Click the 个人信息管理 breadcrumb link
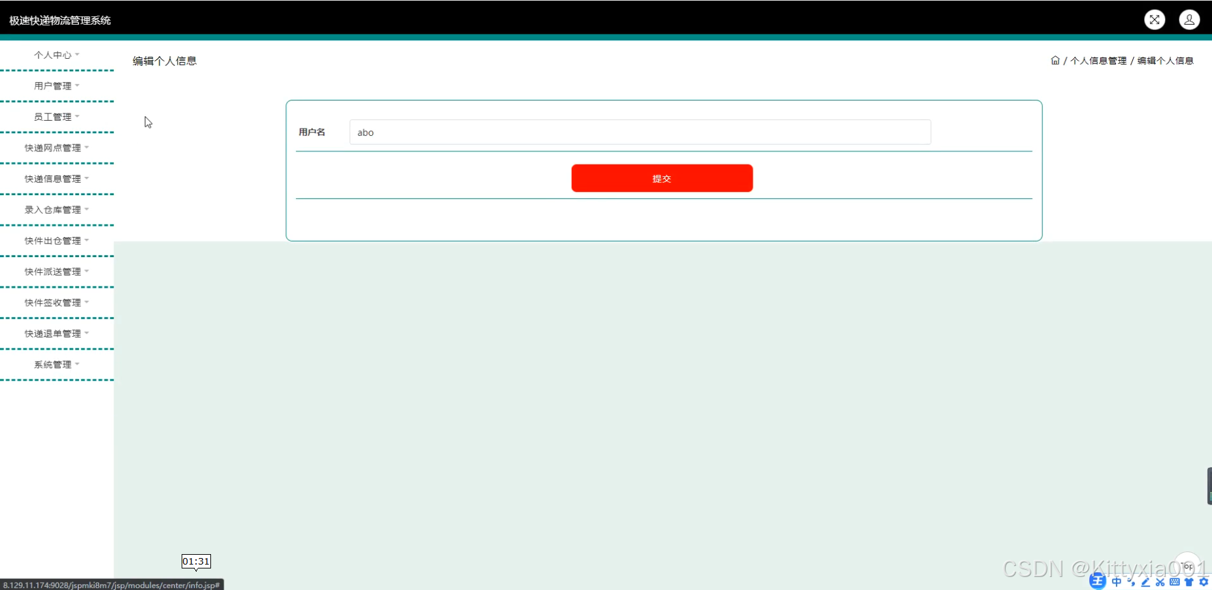Viewport: 1212px width, 590px height. [1098, 61]
